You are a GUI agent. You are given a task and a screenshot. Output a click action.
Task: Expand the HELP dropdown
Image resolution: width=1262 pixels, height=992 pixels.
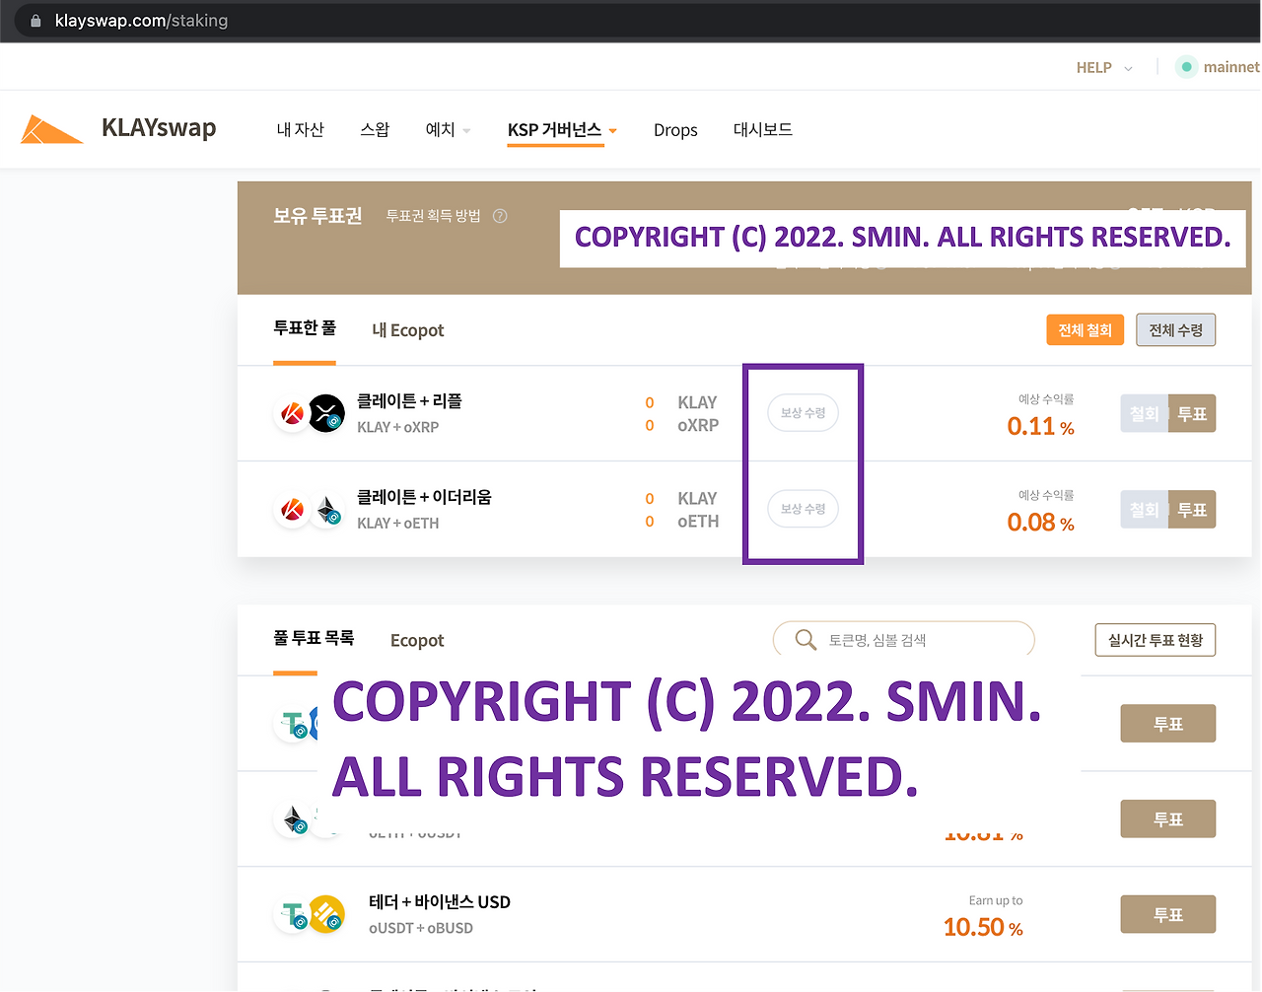tap(1104, 68)
